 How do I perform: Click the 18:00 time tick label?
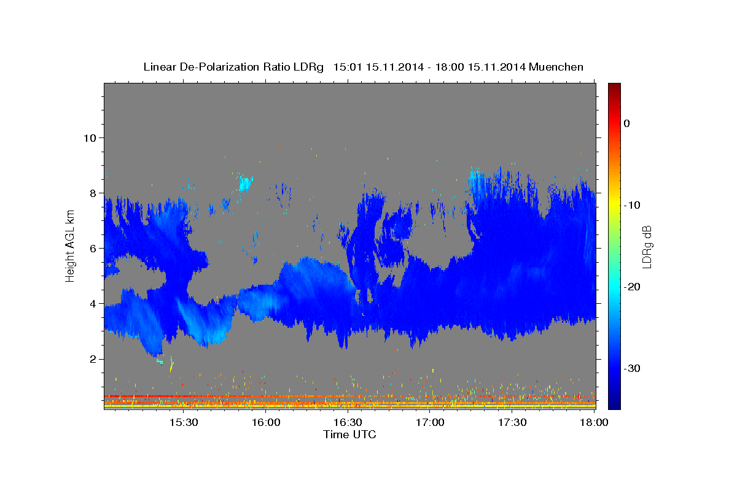pyautogui.click(x=593, y=423)
